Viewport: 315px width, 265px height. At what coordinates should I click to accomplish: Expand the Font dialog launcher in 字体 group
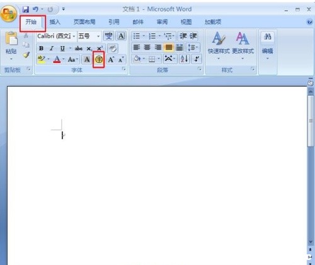(124, 69)
